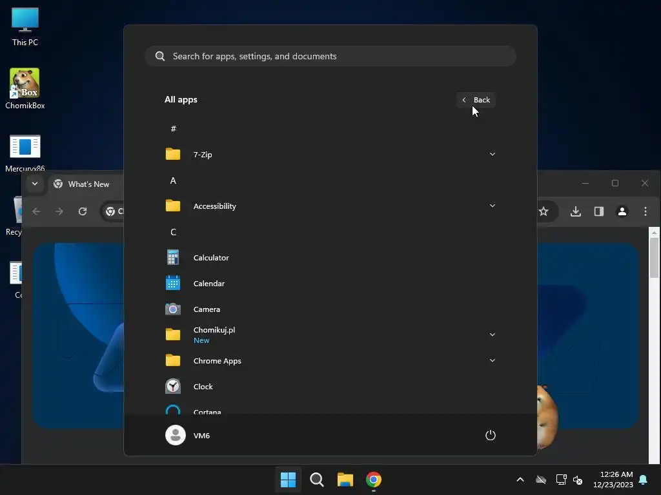
Task: Open the Clock app icon
Action: (173, 387)
